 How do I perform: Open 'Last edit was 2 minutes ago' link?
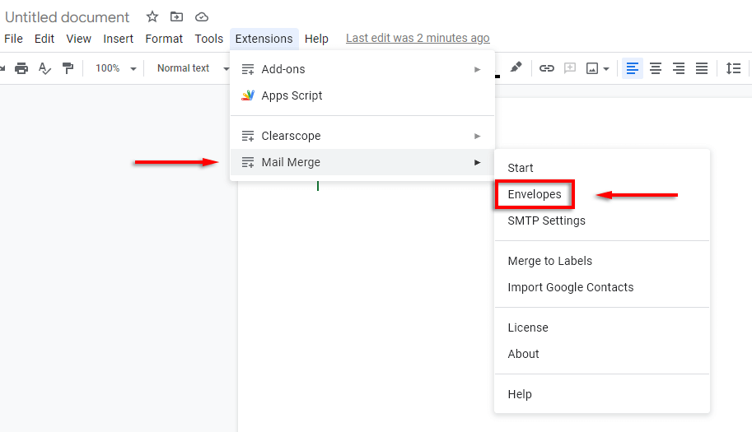(x=418, y=38)
